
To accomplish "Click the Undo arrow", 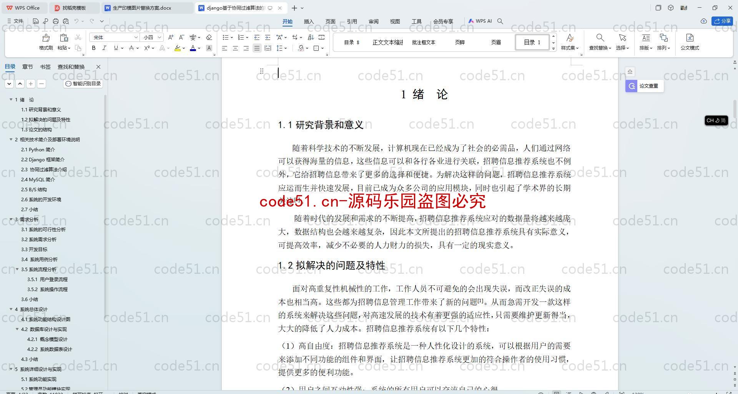I will pos(76,21).
